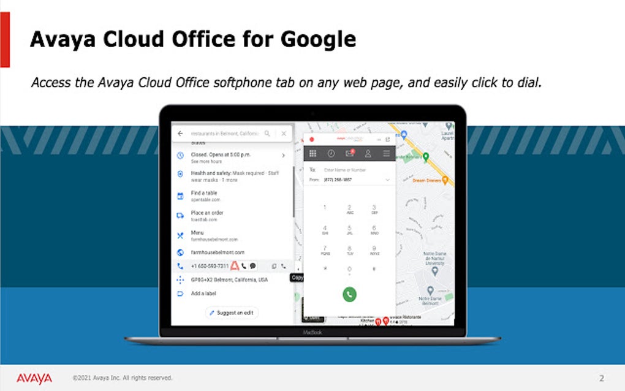
Task: Click the blue phone icon beside number
Action: point(180,266)
